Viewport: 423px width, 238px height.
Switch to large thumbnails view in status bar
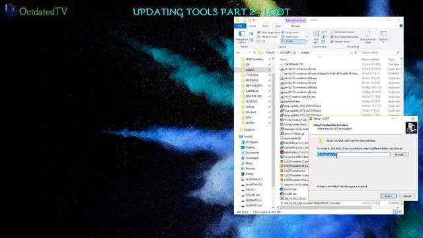[400, 212]
